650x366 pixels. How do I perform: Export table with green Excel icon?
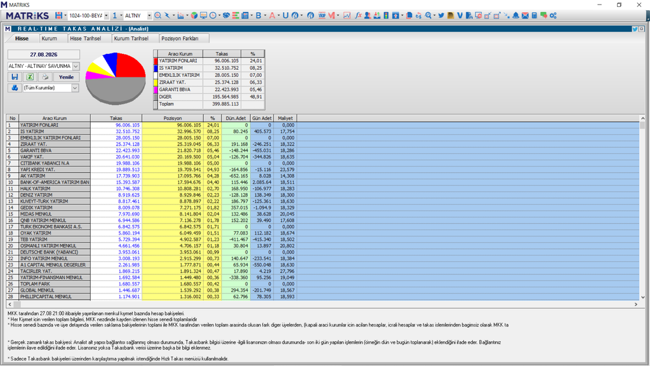(x=30, y=77)
